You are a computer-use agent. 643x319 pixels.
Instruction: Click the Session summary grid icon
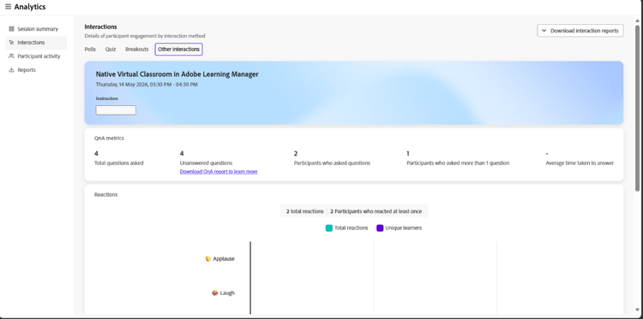tap(11, 29)
